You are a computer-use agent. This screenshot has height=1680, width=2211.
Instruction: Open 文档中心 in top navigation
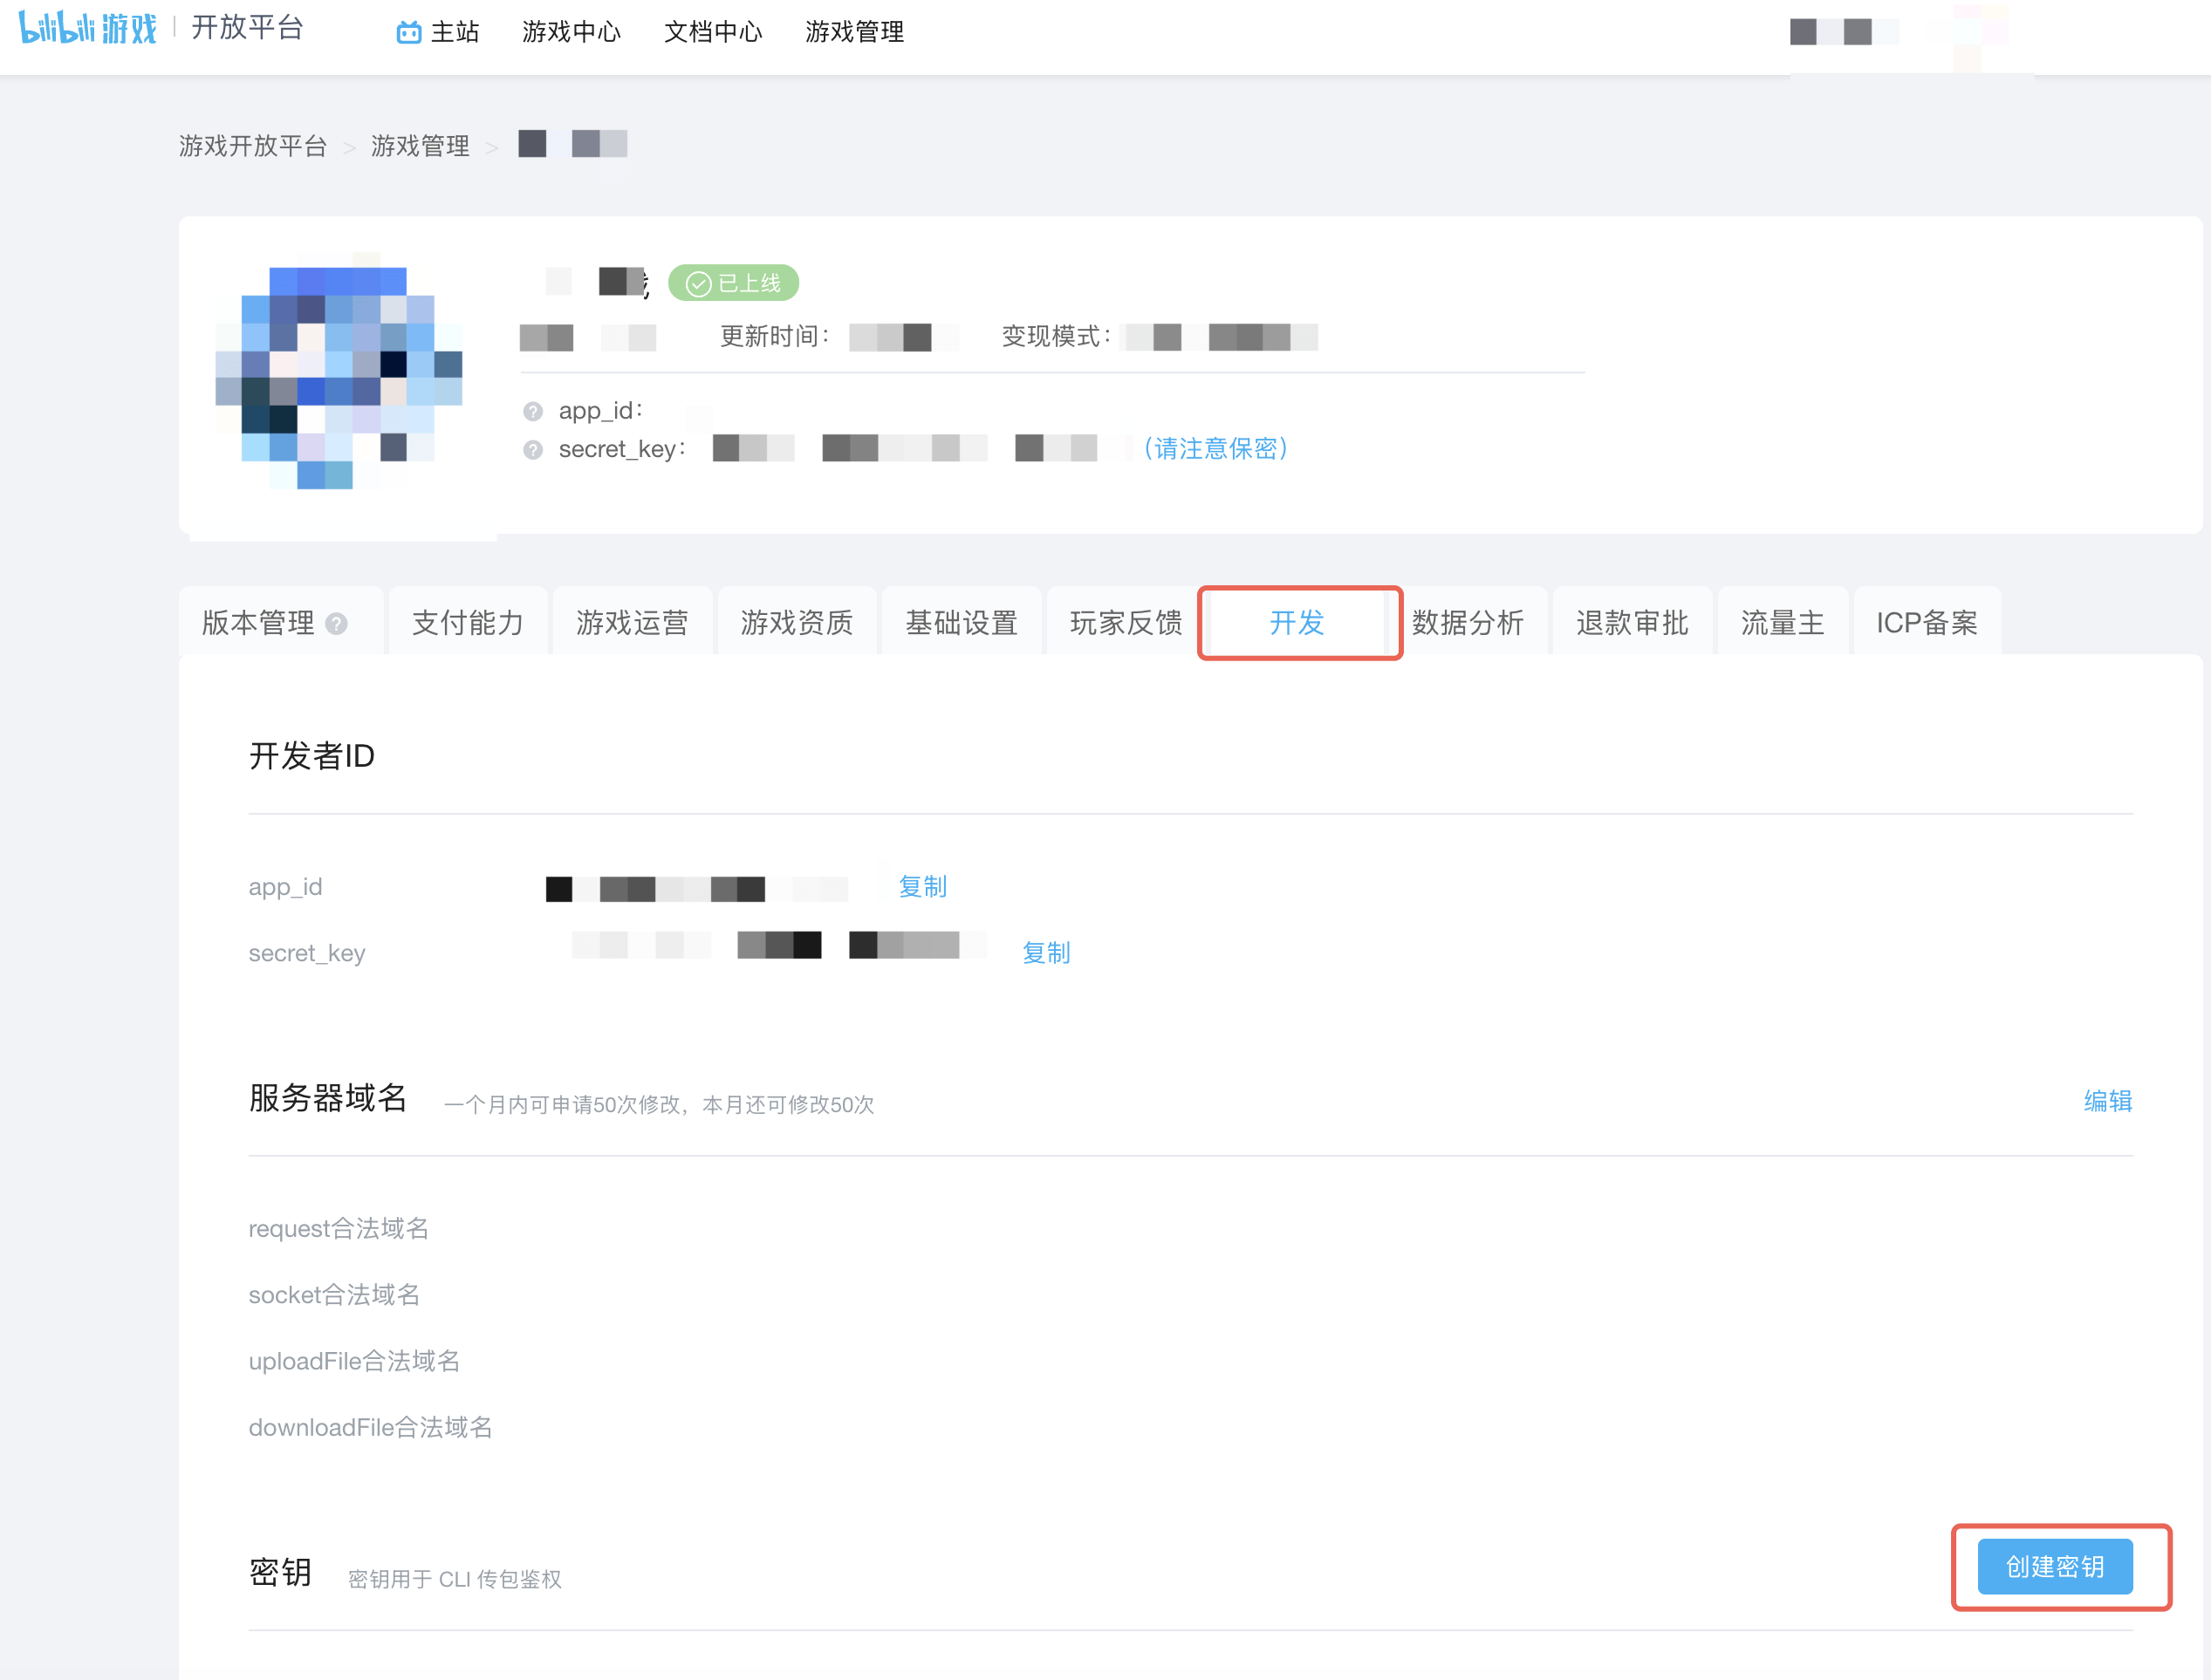713,32
